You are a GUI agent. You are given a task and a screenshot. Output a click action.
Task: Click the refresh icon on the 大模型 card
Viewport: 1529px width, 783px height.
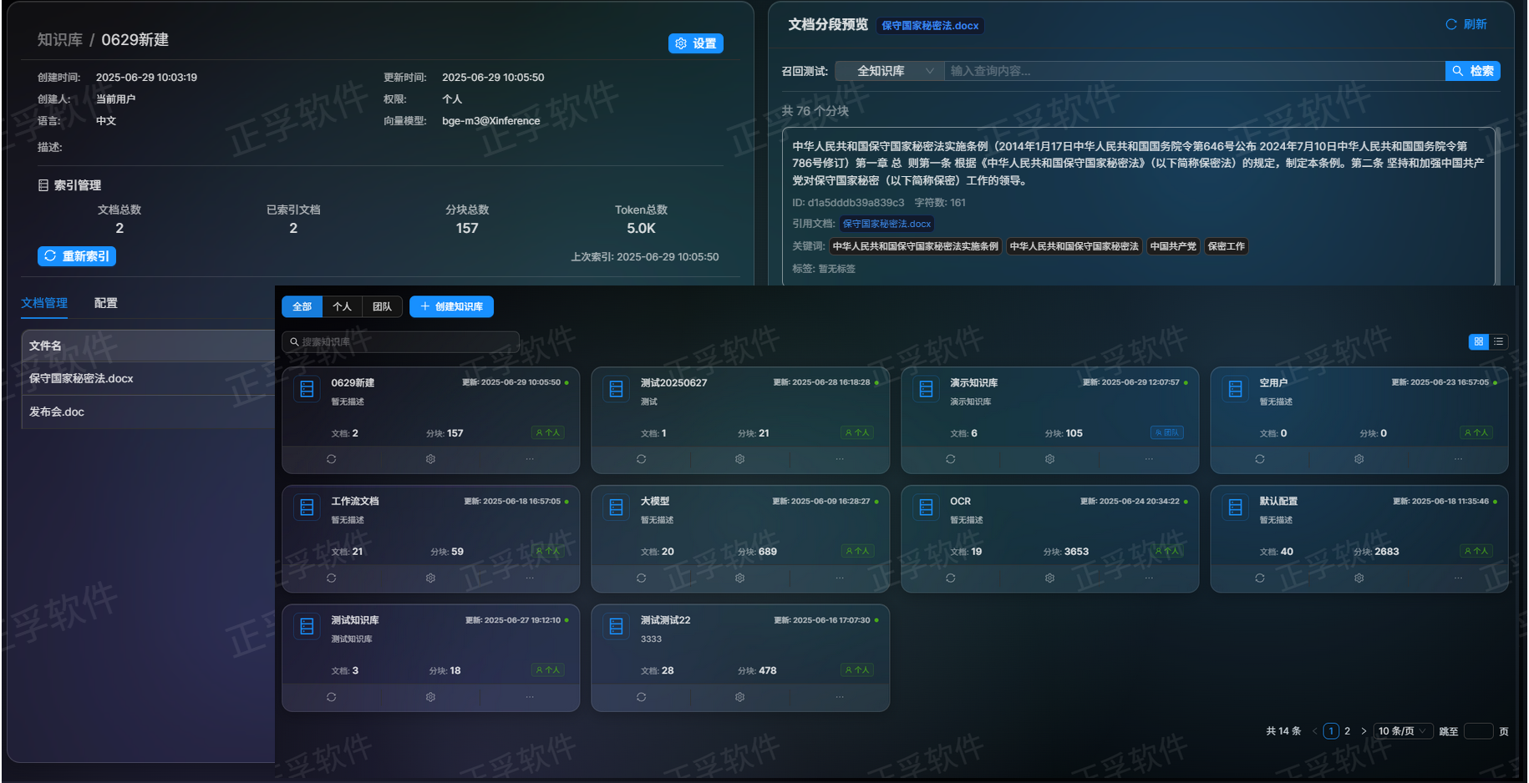coord(641,578)
